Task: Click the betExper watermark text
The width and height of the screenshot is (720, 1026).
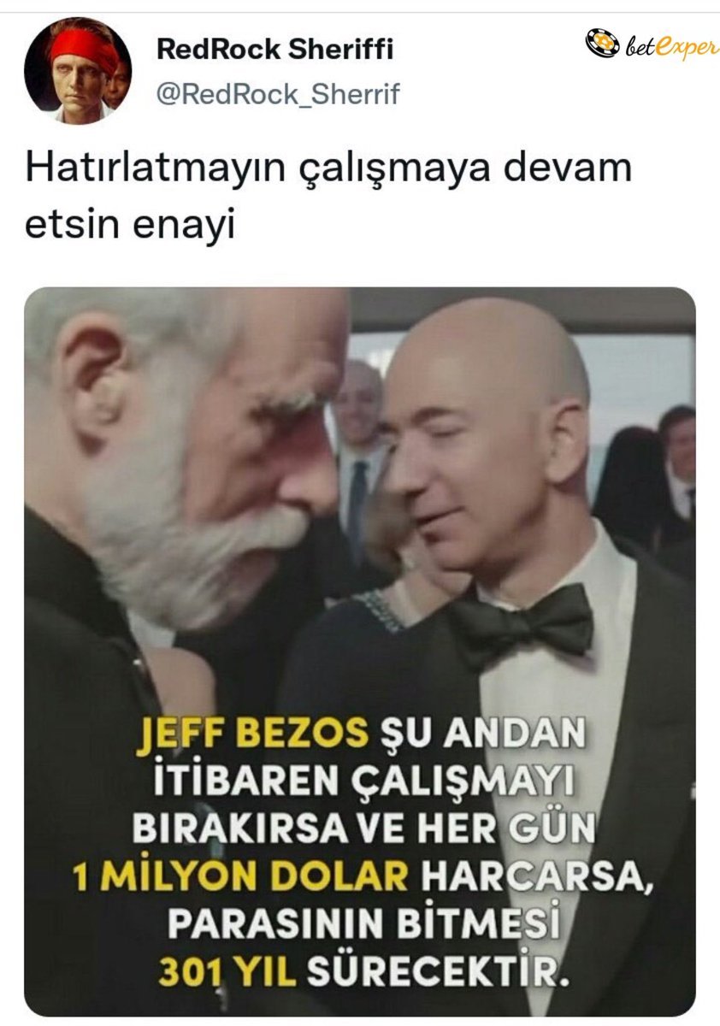Action: pyautogui.click(x=670, y=46)
